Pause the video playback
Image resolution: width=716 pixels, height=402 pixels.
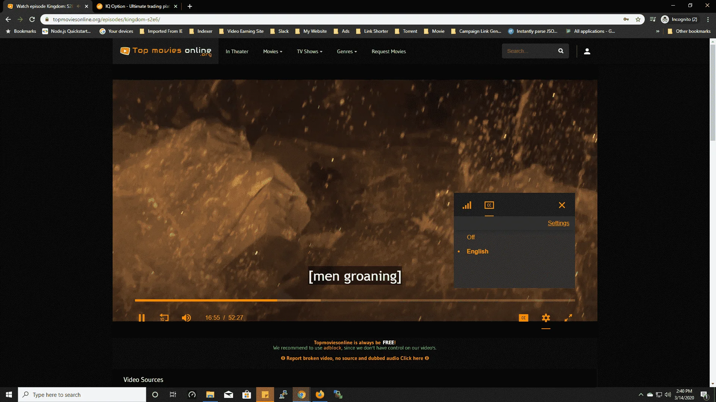tap(141, 318)
